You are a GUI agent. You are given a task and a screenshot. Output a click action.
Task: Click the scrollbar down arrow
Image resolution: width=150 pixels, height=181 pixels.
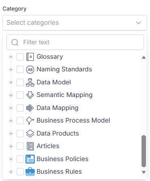[x=144, y=172]
